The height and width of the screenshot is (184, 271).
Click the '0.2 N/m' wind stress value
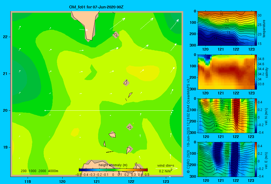coord(165,171)
